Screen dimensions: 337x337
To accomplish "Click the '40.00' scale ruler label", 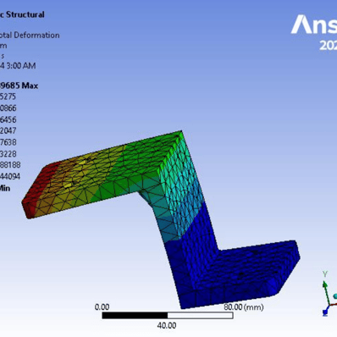I will (167, 326).
